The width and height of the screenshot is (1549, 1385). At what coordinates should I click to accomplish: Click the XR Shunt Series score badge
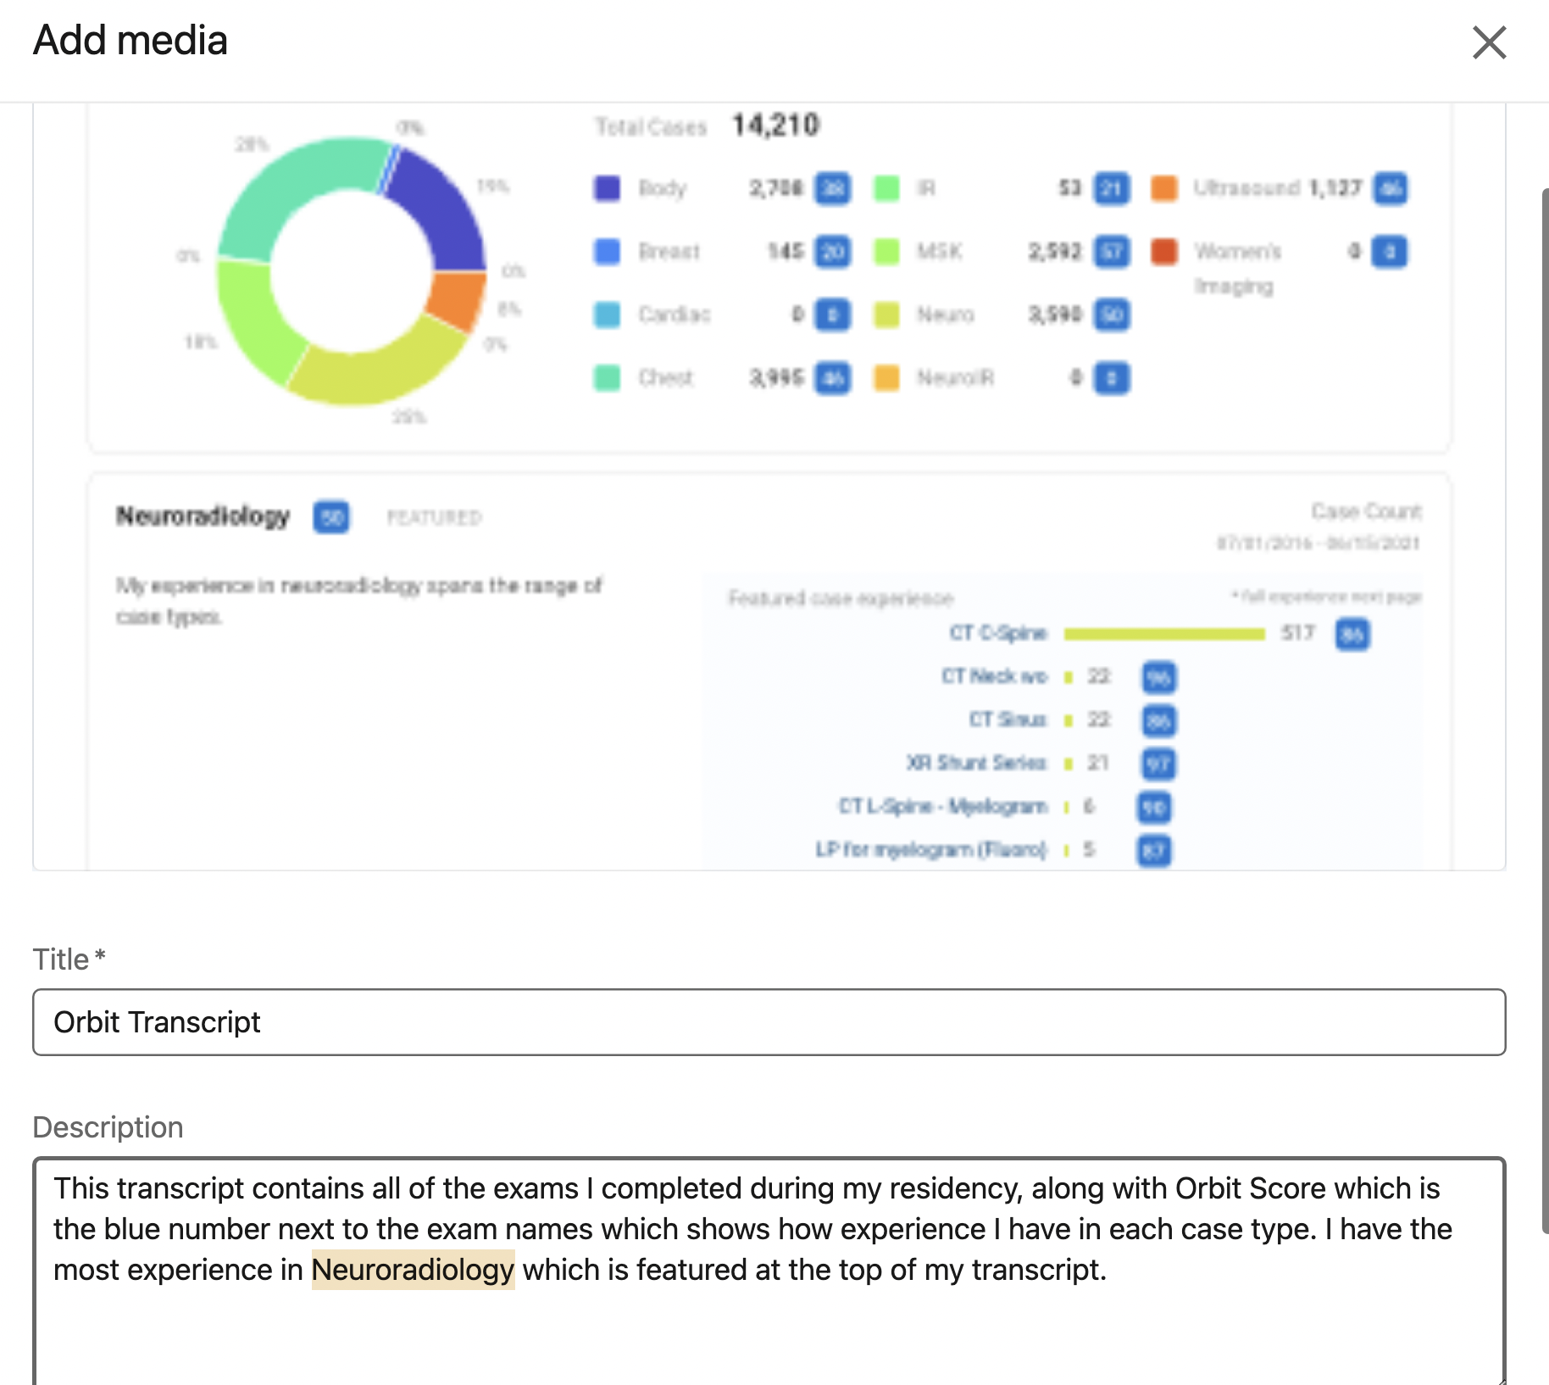[x=1160, y=764]
